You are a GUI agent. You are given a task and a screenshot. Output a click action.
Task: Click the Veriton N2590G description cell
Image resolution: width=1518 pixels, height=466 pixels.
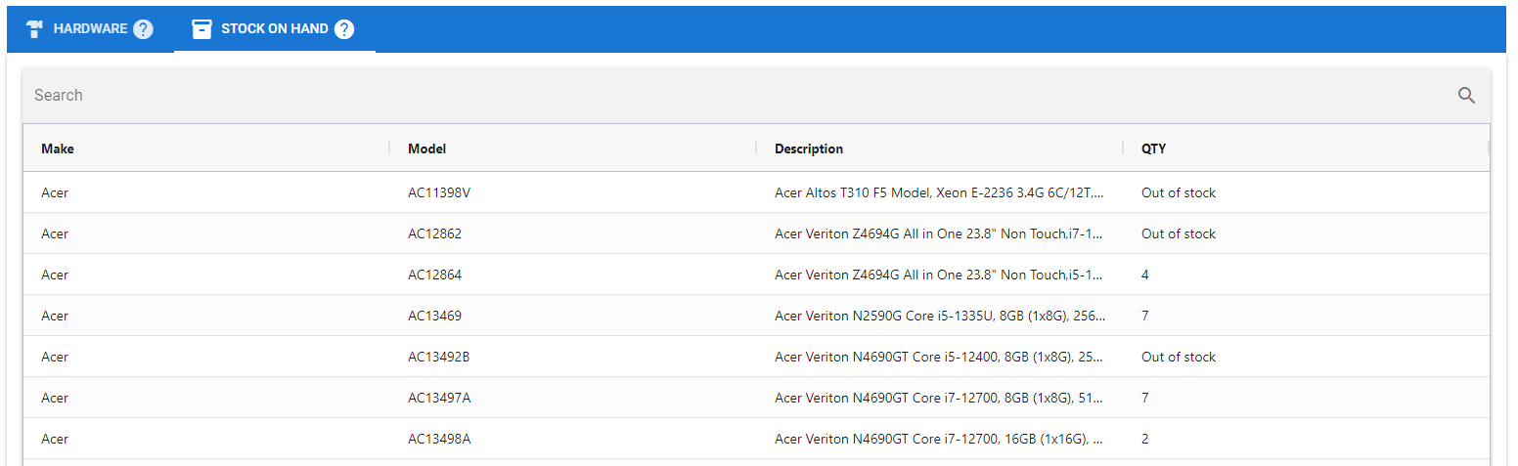tap(939, 317)
